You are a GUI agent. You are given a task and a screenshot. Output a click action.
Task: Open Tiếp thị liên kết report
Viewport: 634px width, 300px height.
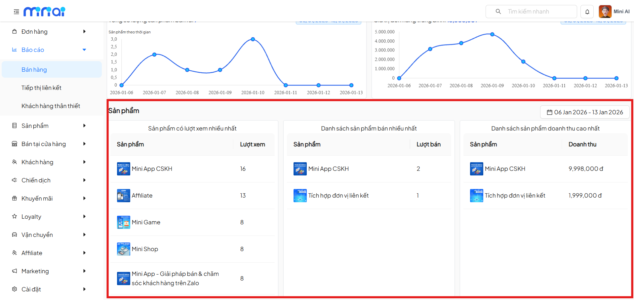pyautogui.click(x=41, y=88)
